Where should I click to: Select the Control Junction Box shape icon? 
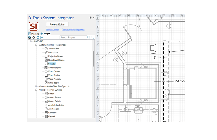tap(46, 109)
